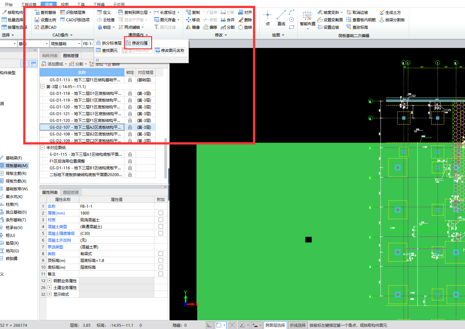Switch to 工程量 ribbon tab

pyautogui.click(x=99, y=5)
